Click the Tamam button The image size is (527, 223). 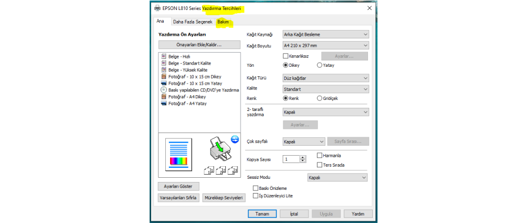[x=262, y=214]
